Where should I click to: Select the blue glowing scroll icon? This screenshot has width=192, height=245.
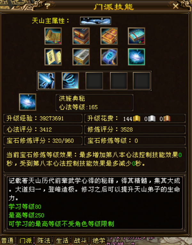(x=109, y=57)
